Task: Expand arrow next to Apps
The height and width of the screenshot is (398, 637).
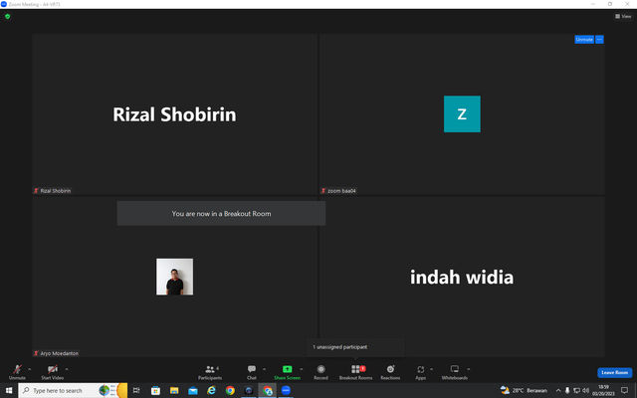Action: click(x=431, y=369)
